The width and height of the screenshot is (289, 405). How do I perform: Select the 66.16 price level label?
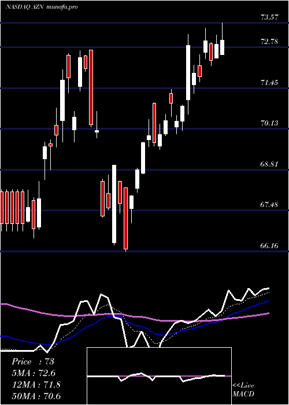click(269, 245)
